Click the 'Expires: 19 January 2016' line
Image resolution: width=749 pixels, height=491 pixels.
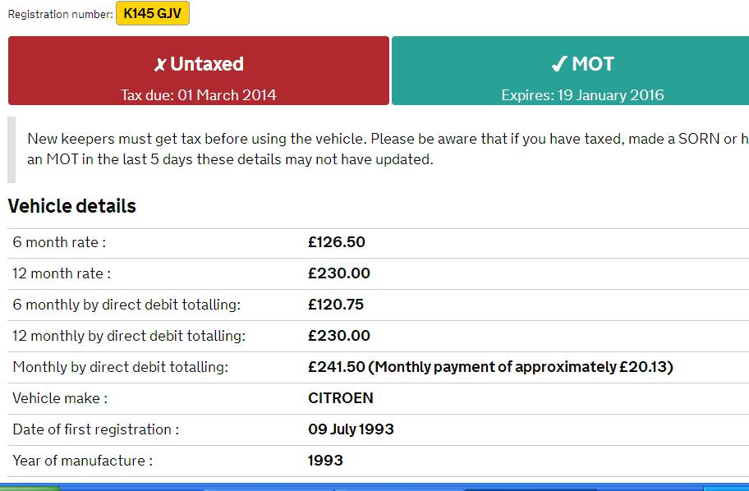click(583, 95)
